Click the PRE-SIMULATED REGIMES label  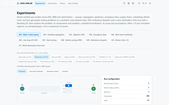coord(32,53)
